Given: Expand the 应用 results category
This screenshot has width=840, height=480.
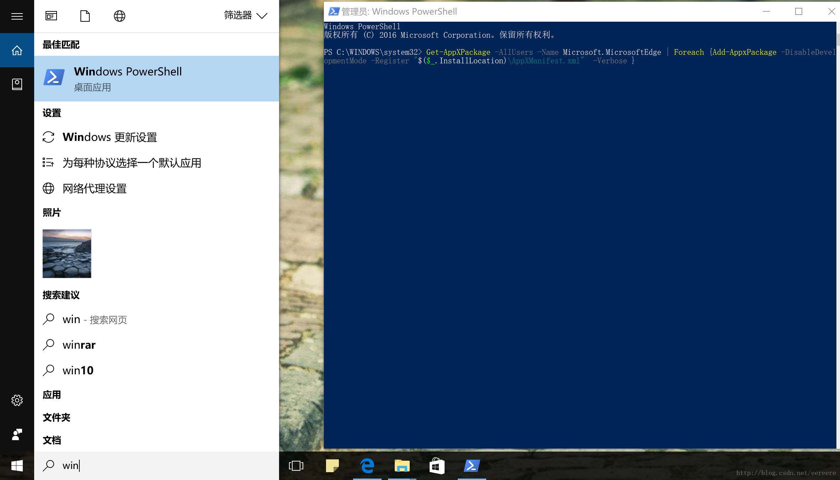Looking at the screenshot, I should (x=52, y=395).
